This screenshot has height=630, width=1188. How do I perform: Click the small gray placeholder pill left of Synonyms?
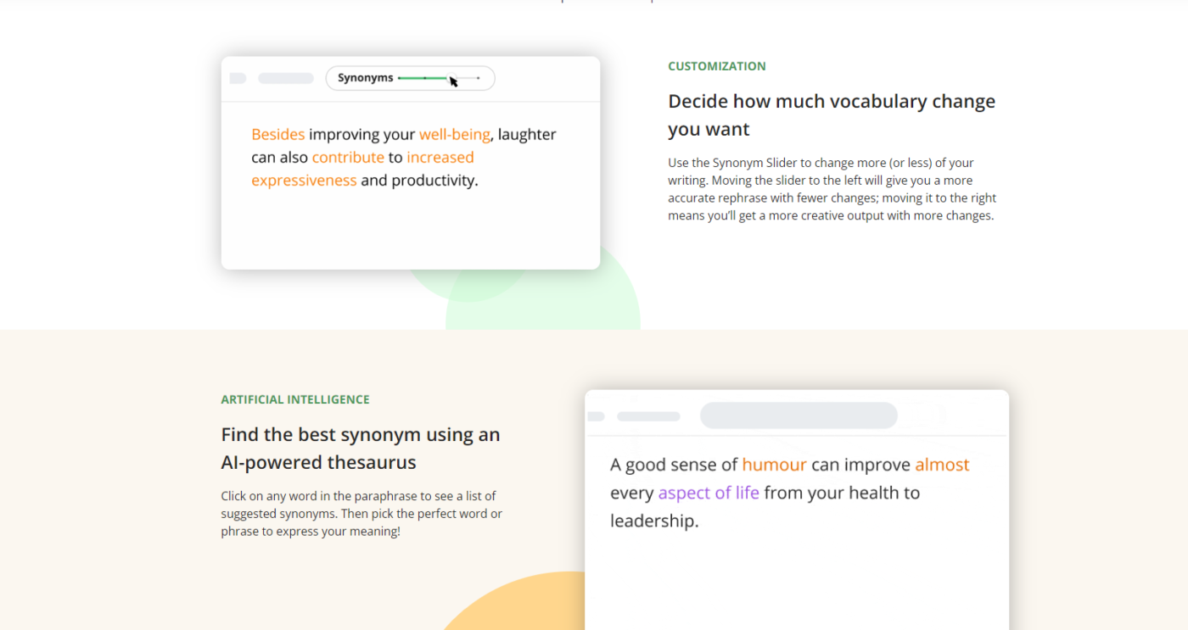(x=286, y=78)
